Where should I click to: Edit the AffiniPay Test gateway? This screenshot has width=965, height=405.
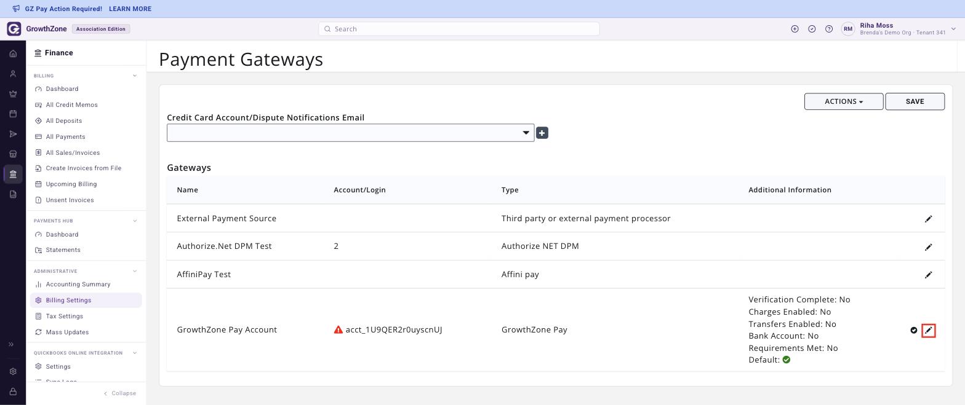click(929, 275)
